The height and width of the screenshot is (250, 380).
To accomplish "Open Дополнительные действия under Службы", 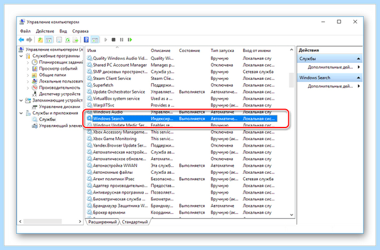I will point(330,67).
